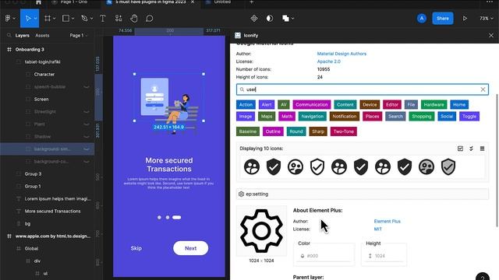Viewport: 499px width, 280px height.
Task: Expand the Streetlight layer chevron
Action: tap(87, 112)
